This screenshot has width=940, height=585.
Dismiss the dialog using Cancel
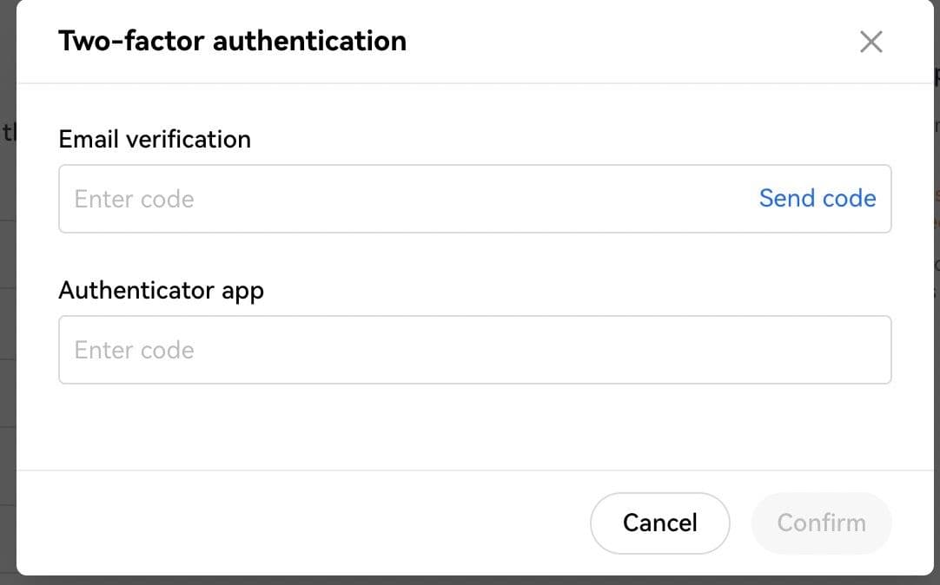point(659,523)
